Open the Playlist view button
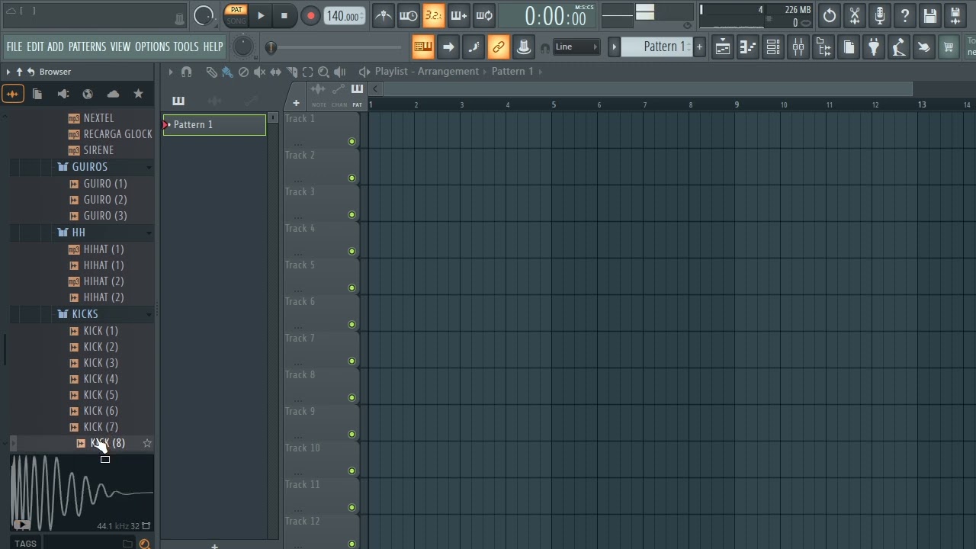976x549 pixels. point(722,47)
